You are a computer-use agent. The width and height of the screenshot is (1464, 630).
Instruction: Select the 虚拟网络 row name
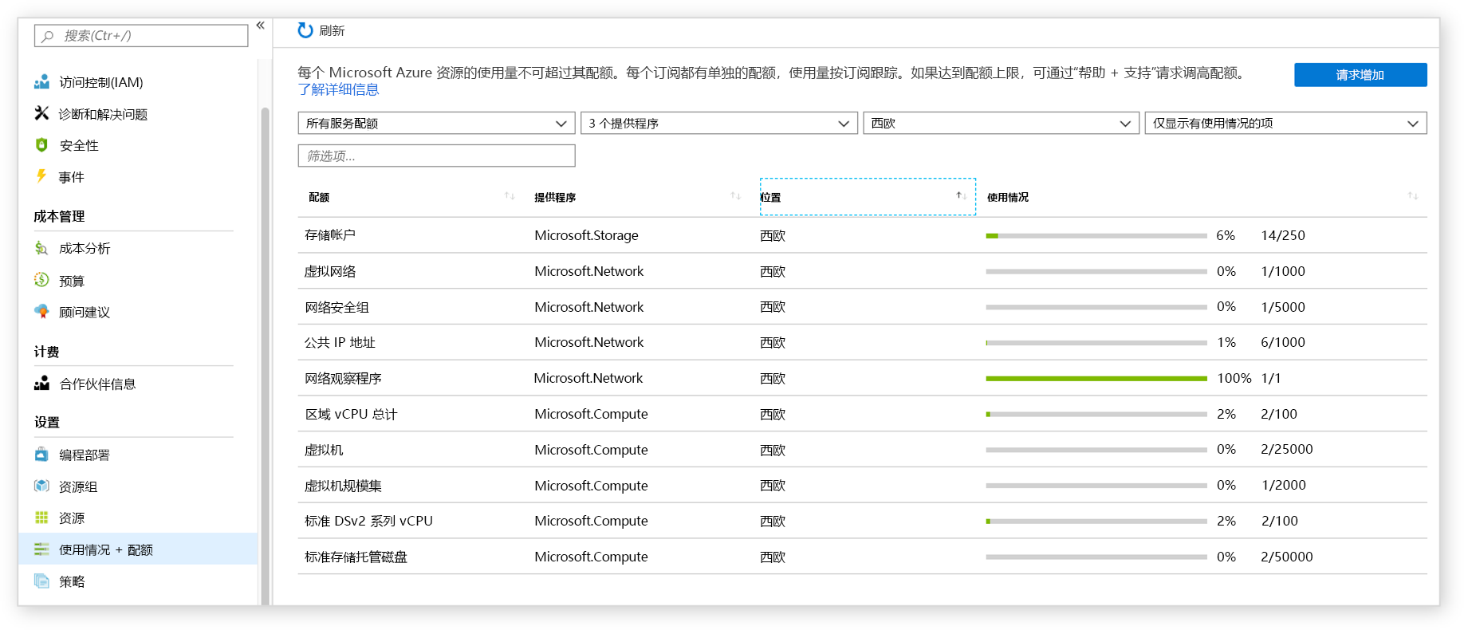pyautogui.click(x=330, y=271)
